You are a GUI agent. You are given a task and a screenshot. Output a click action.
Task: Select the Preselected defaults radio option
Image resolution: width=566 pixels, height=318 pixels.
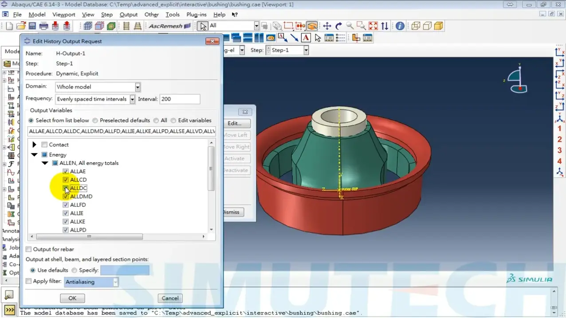coord(95,120)
